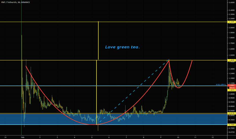This screenshot has height=139, width=236.
Task: Click the 10 date label on time axis
Action: point(178,137)
